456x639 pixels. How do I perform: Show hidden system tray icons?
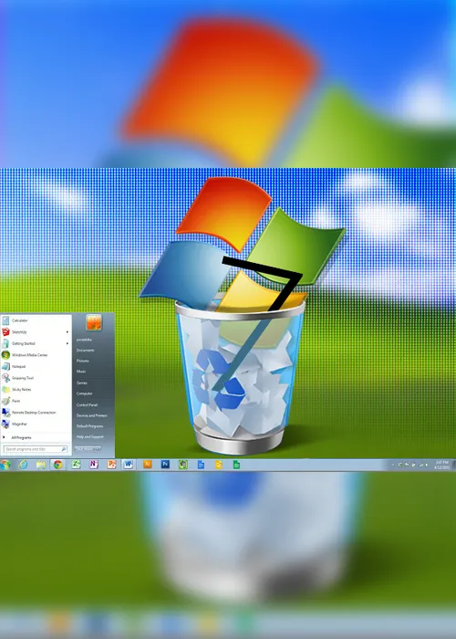[393, 465]
